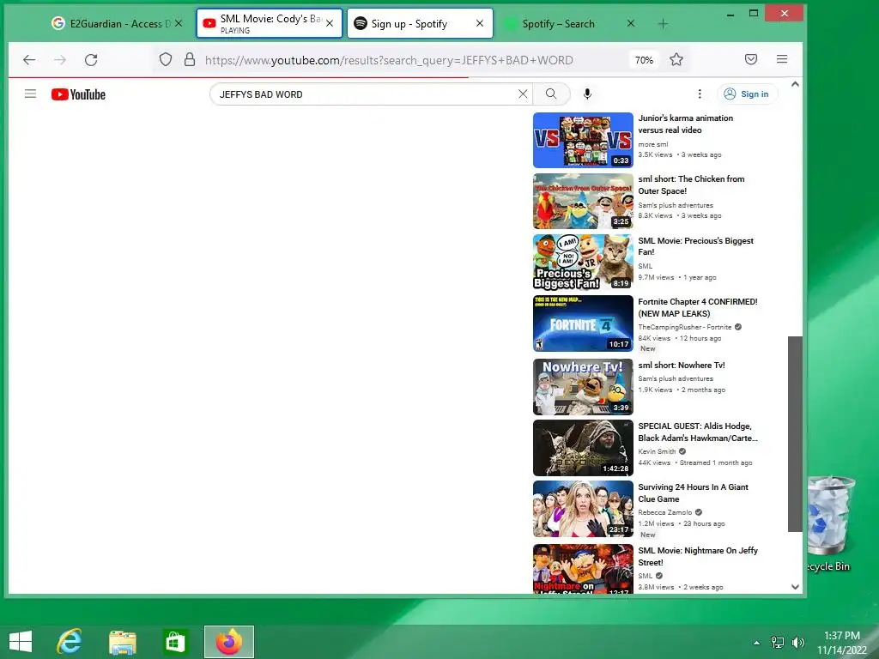The image size is (879, 659).
Task: Click title 'SML Movie: Nightmare On Jeffy Street!'
Action: (698, 556)
